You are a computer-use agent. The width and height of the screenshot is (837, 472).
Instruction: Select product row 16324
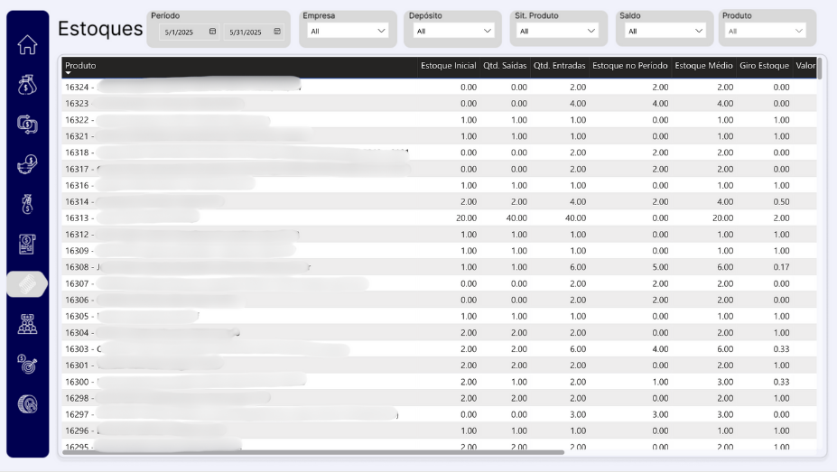(439, 87)
